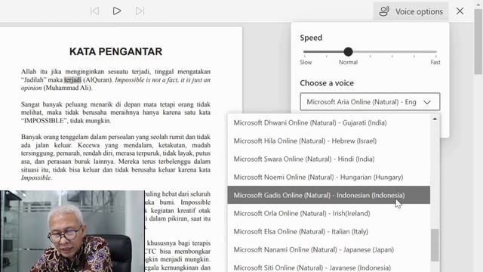Open the Voice options button
483x272 pixels.
pyautogui.click(x=411, y=11)
